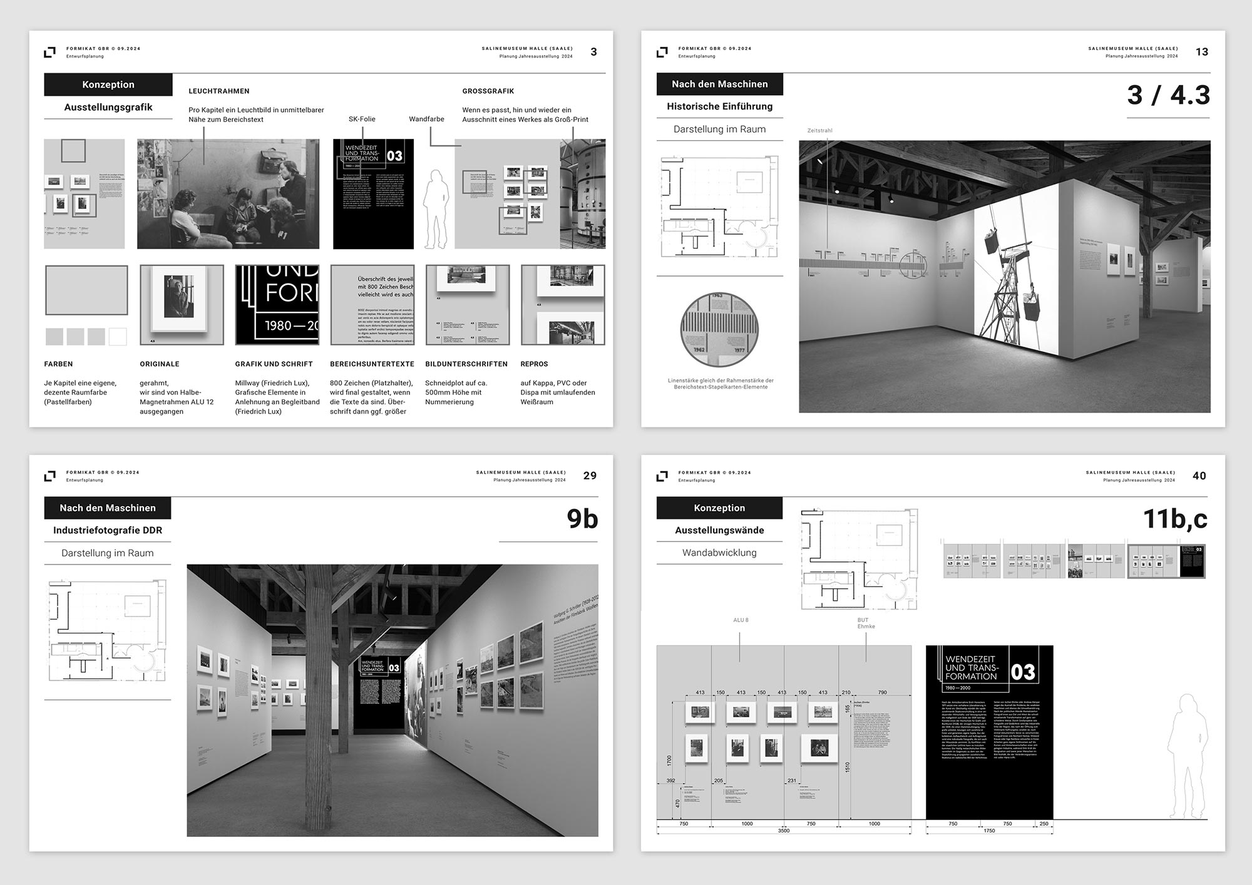Select the first wall elevation thumbnail
This screenshot has height=885, width=1252.
(971, 561)
